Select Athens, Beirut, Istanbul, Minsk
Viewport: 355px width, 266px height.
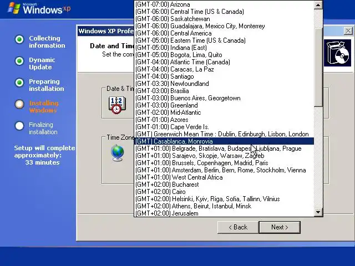[224, 206]
